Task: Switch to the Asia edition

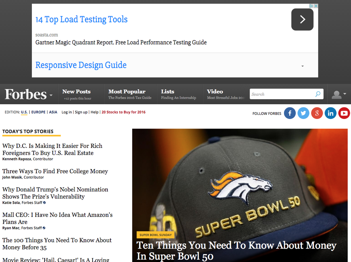Action: (x=53, y=112)
